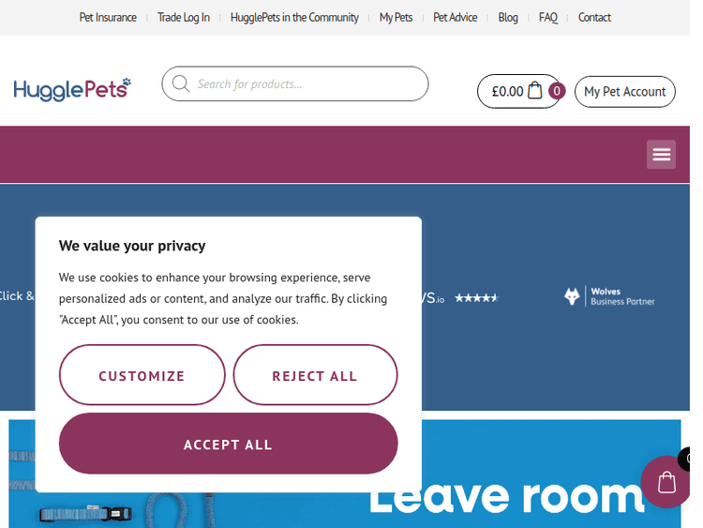Open the floating basket button
The height and width of the screenshot is (528, 703).
(x=667, y=482)
